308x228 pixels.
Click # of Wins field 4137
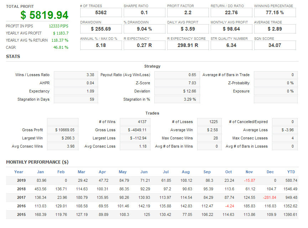[x=135, y=122]
